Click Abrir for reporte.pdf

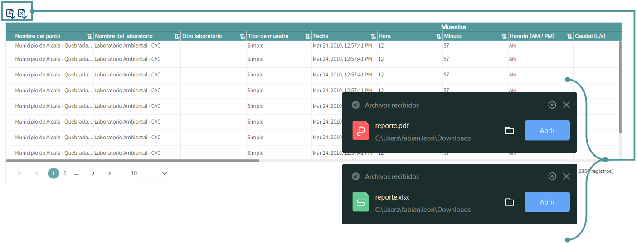547,130
